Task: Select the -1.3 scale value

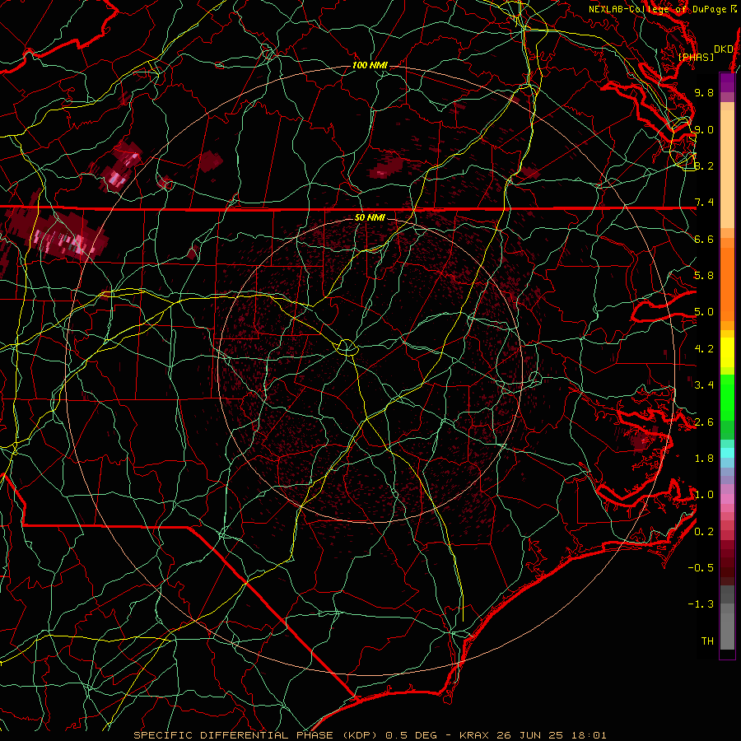Action: [x=701, y=604]
